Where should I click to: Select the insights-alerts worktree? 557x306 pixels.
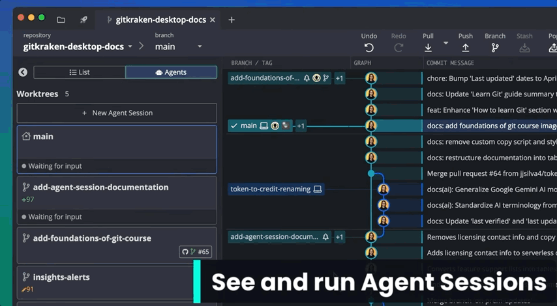(x=106, y=283)
